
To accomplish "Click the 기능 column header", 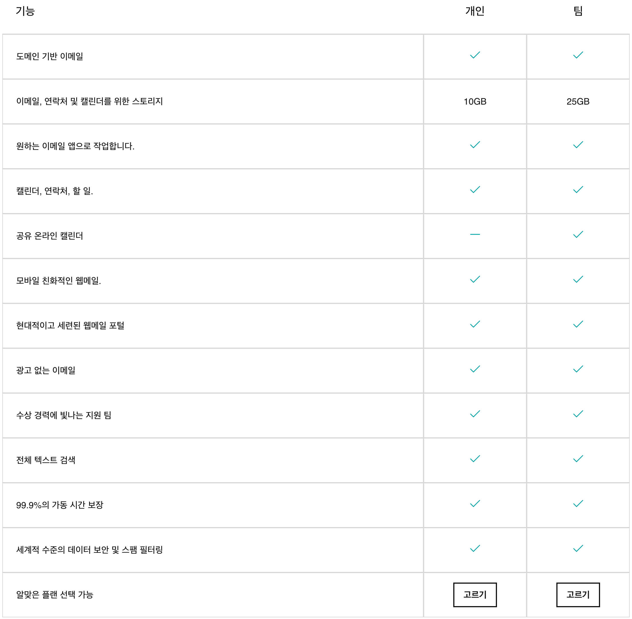I will pyautogui.click(x=25, y=11).
